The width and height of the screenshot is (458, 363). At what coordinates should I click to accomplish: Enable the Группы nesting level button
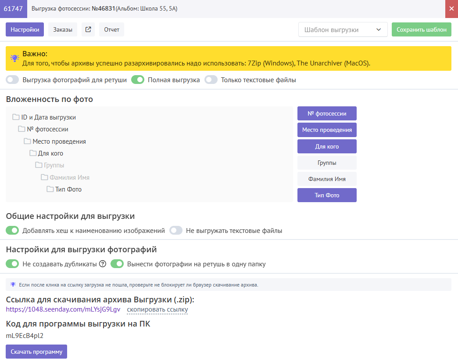point(327,163)
